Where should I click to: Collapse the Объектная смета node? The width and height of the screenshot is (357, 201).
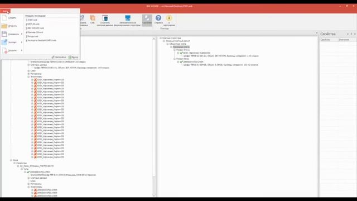(x=167, y=44)
